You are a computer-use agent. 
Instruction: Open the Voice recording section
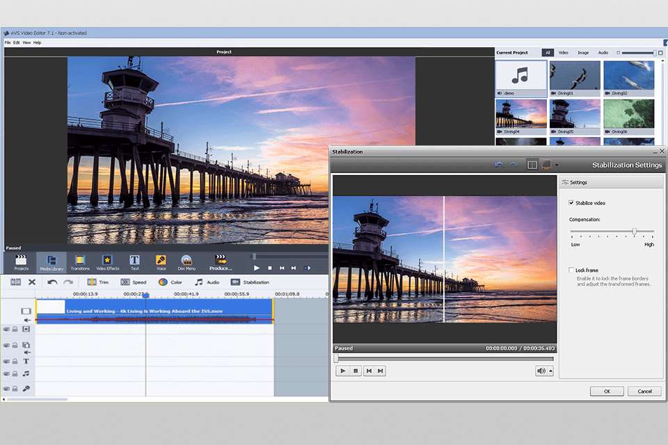tap(161, 262)
